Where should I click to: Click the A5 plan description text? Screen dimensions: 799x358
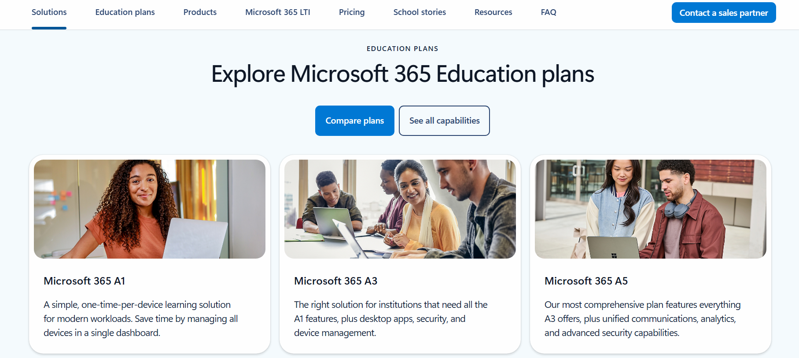click(643, 319)
